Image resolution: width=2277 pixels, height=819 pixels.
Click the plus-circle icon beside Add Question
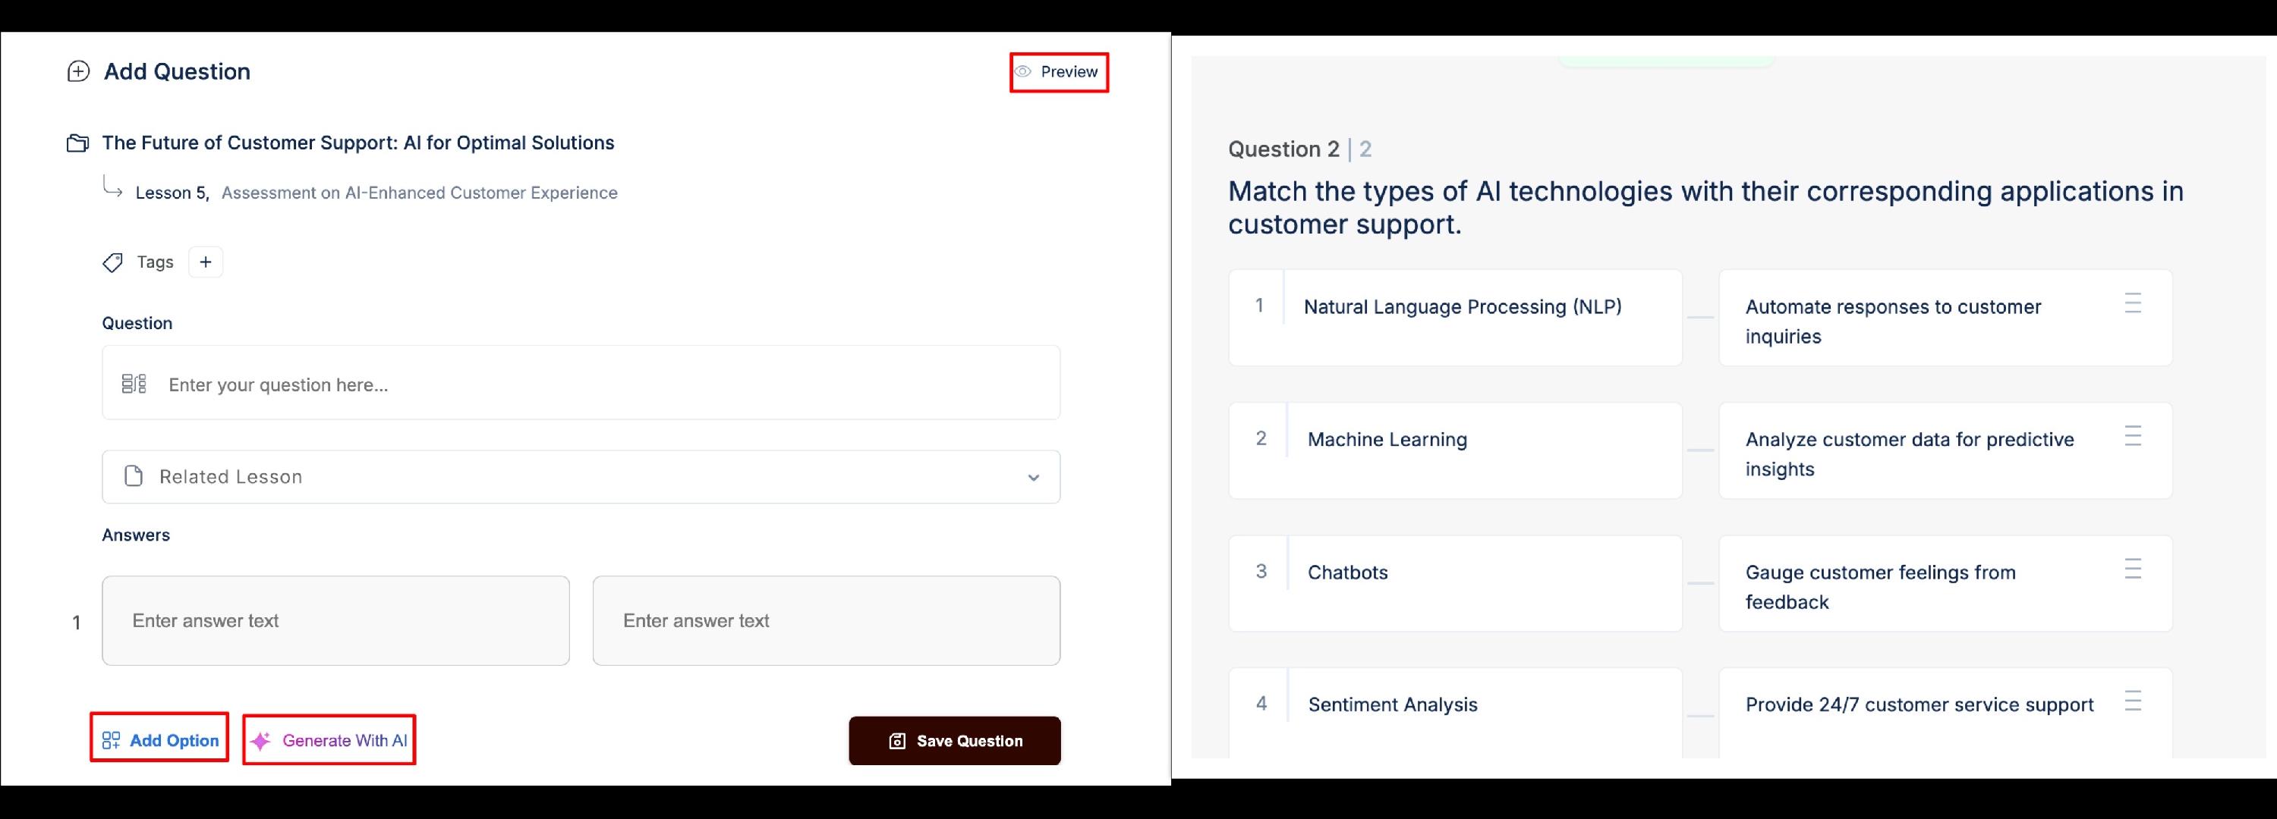(79, 71)
